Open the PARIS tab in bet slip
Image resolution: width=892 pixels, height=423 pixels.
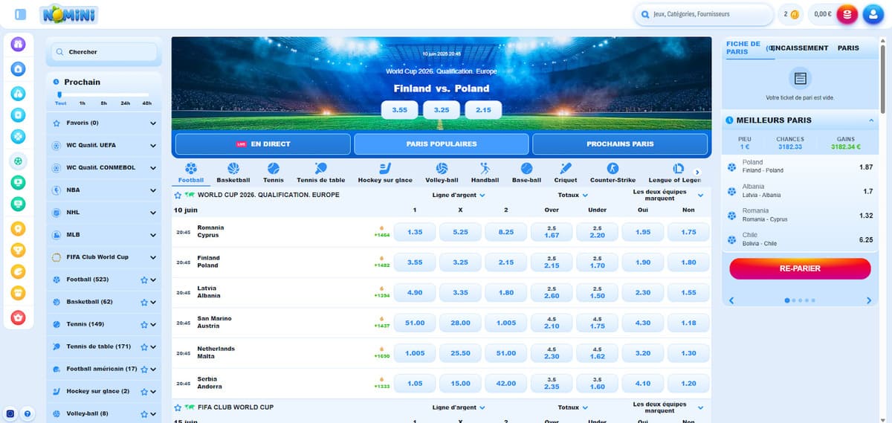pyautogui.click(x=848, y=48)
